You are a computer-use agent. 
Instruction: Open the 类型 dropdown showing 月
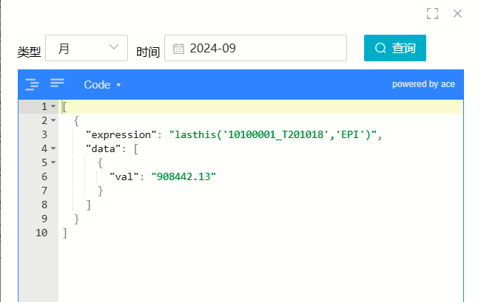click(x=87, y=48)
